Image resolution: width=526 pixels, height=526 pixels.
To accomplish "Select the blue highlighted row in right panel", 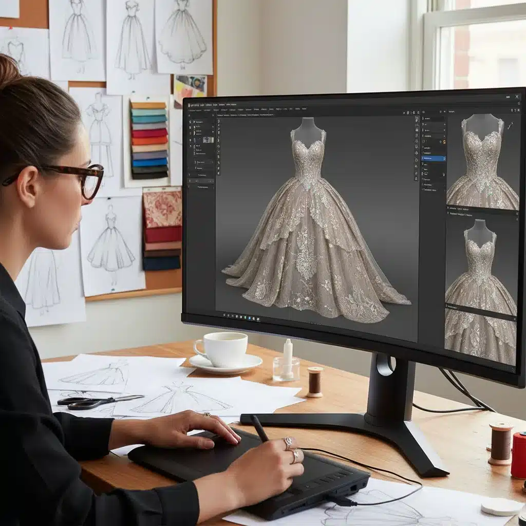I will 434,158.
